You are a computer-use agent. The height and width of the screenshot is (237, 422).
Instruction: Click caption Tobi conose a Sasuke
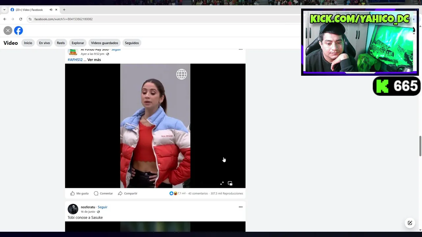[x=85, y=218]
